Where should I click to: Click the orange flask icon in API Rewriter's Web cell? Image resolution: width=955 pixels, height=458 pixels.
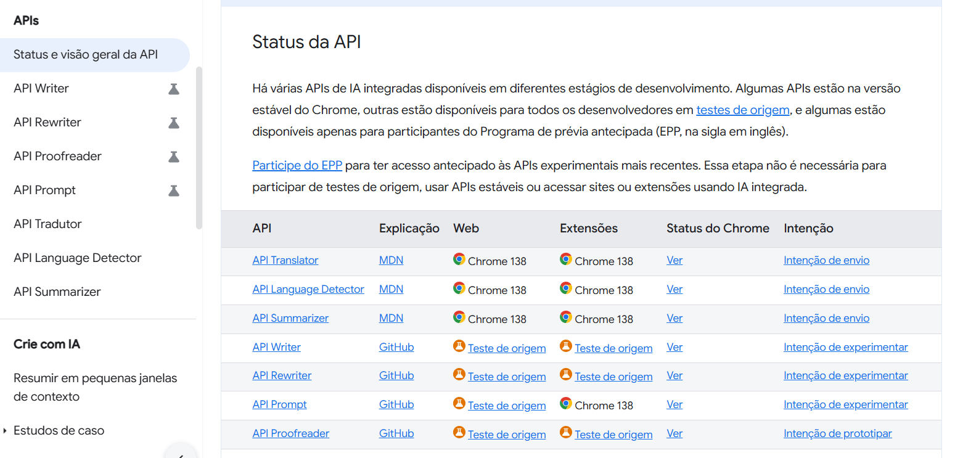click(x=459, y=375)
